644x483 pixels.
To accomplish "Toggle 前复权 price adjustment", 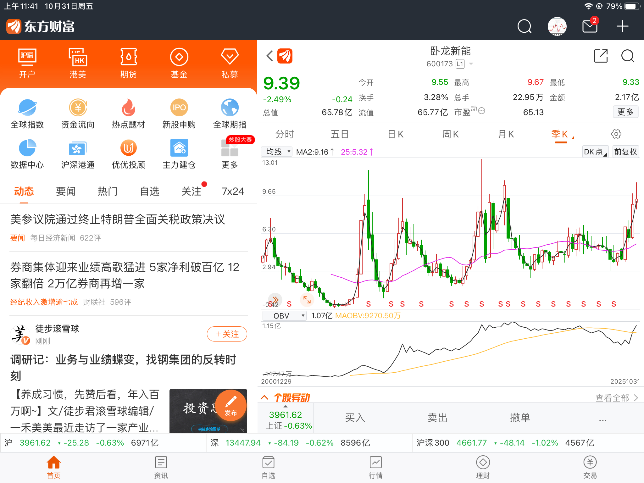I will pos(625,152).
